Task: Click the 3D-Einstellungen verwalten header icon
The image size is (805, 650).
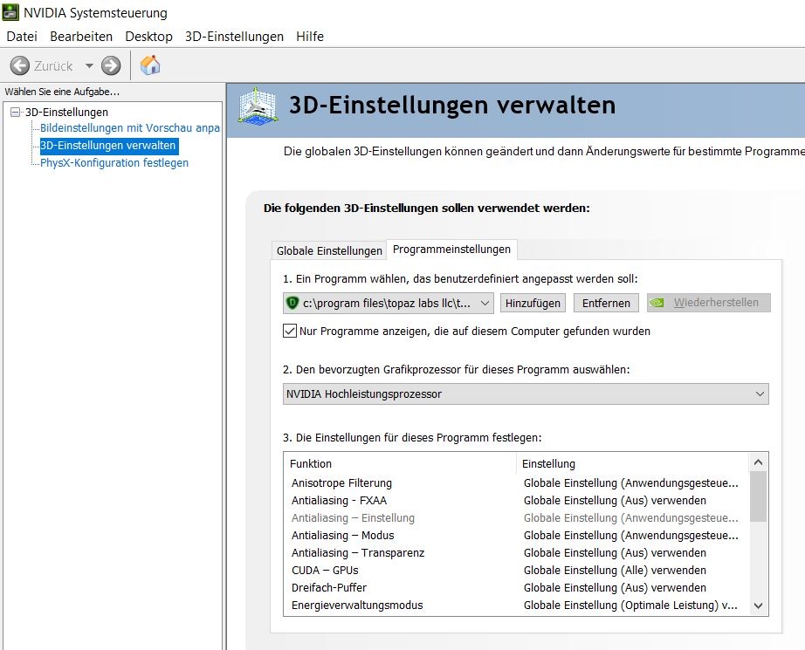Action: point(258,106)
